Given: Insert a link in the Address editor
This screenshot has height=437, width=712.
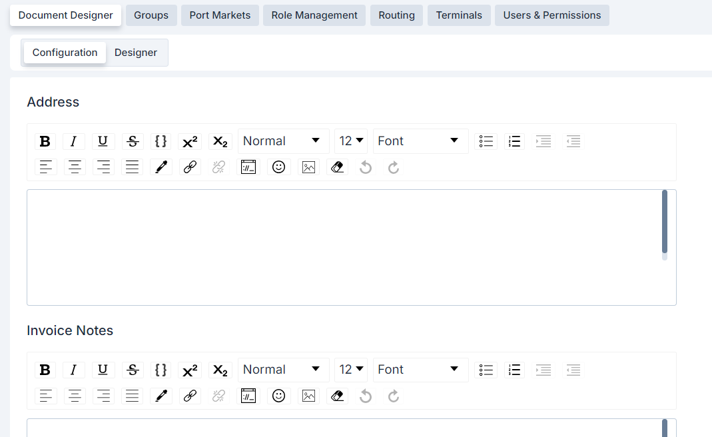Looking at the screenshot, I should [190, 167].
